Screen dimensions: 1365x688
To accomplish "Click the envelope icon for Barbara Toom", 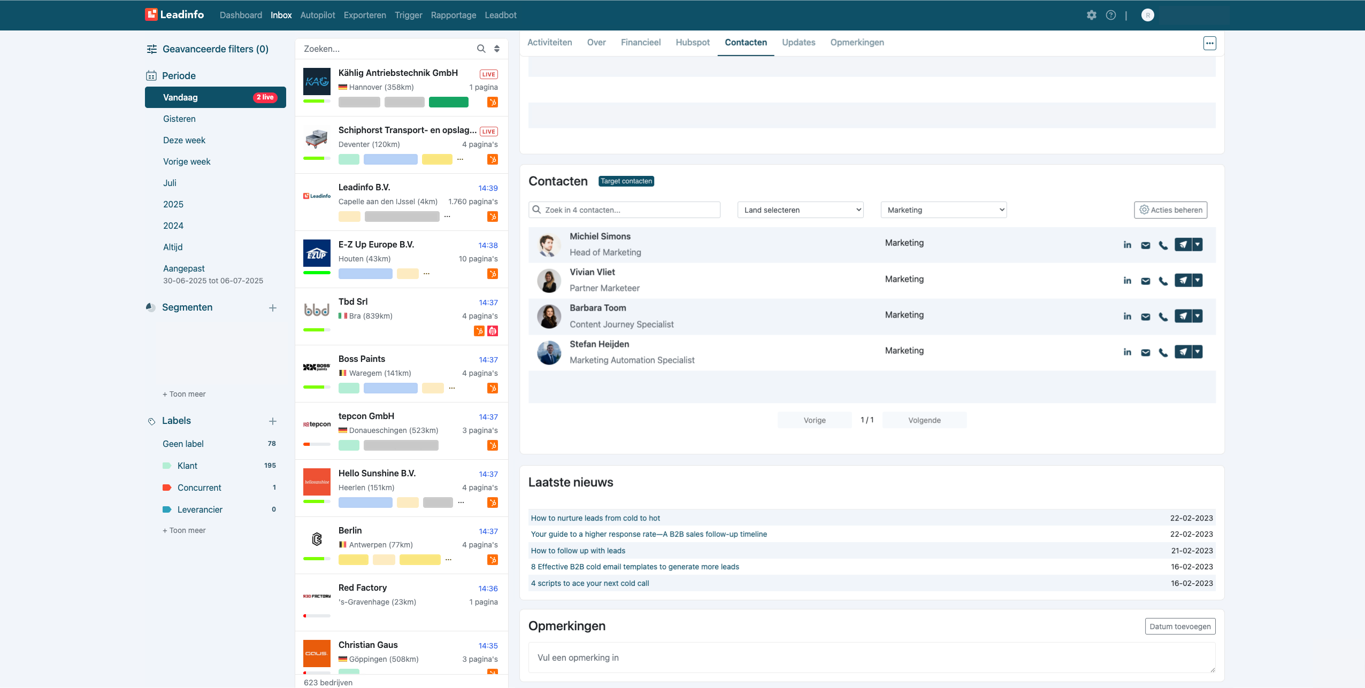I will click(1145, 317).
